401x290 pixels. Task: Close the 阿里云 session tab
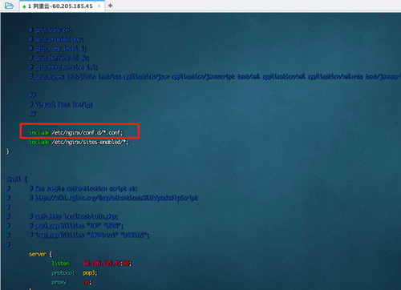pyautogui.click(x=99, y=6)
